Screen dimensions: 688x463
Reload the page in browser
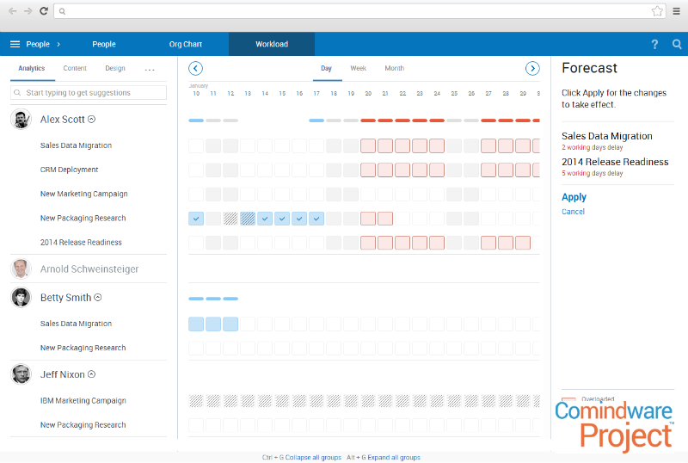click(43, 11)
